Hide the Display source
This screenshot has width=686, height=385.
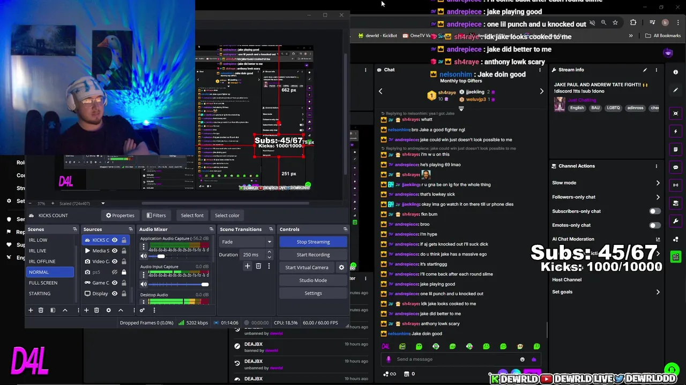tap(115, 294)
